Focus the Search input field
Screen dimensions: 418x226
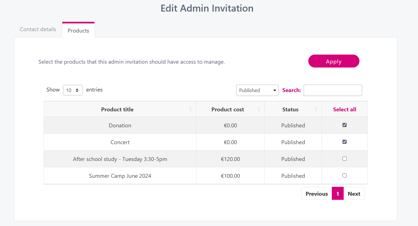tap(333, 90)
